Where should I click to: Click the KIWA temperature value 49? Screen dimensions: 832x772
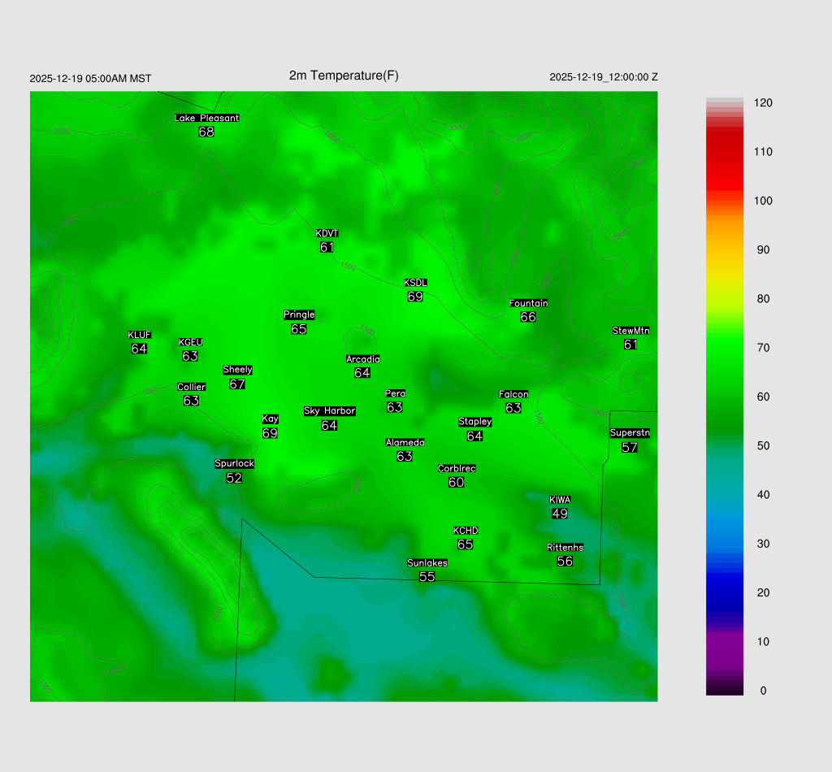click(x=560, y=514)
